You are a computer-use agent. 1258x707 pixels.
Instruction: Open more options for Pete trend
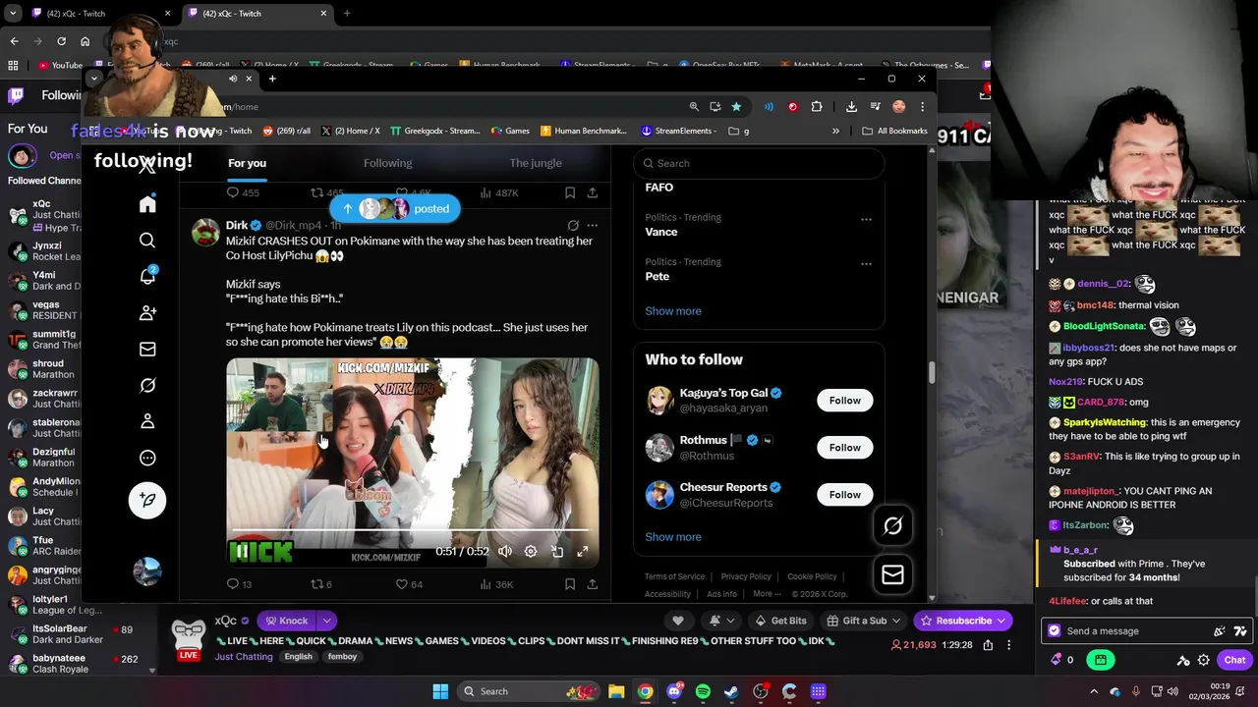(866, 263)
